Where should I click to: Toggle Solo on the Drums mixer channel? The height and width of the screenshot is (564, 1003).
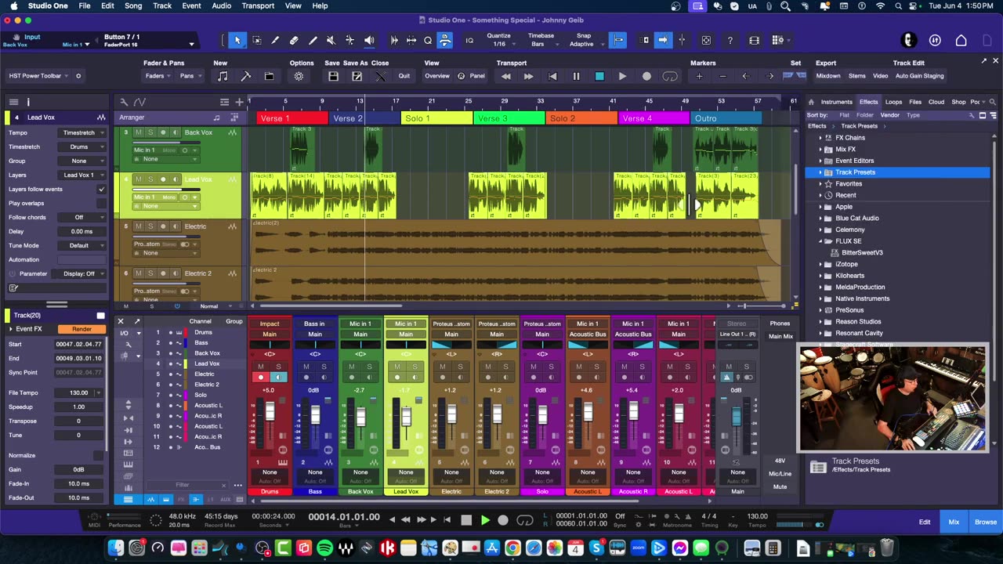279,367
